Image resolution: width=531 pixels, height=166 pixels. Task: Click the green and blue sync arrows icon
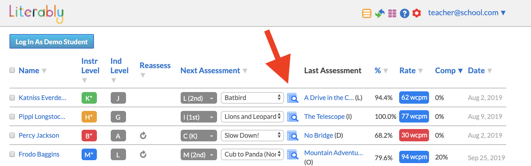pyautogui.click(x=380, y=13)
